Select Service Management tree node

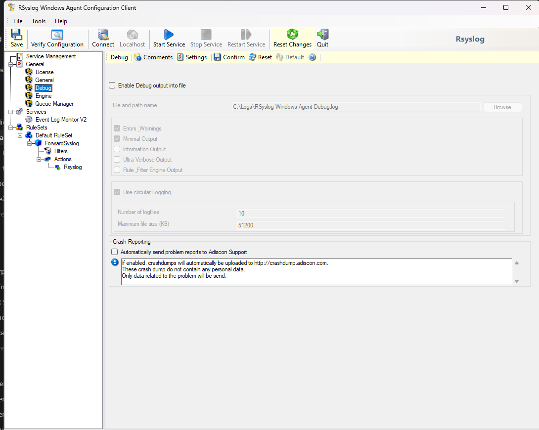pyautogui.click(x=51, y=56)
